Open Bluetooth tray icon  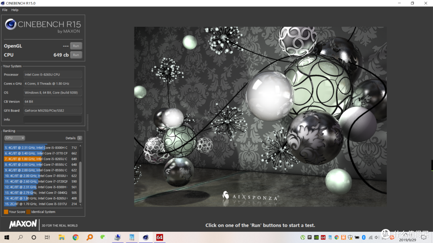click(364, 237)
